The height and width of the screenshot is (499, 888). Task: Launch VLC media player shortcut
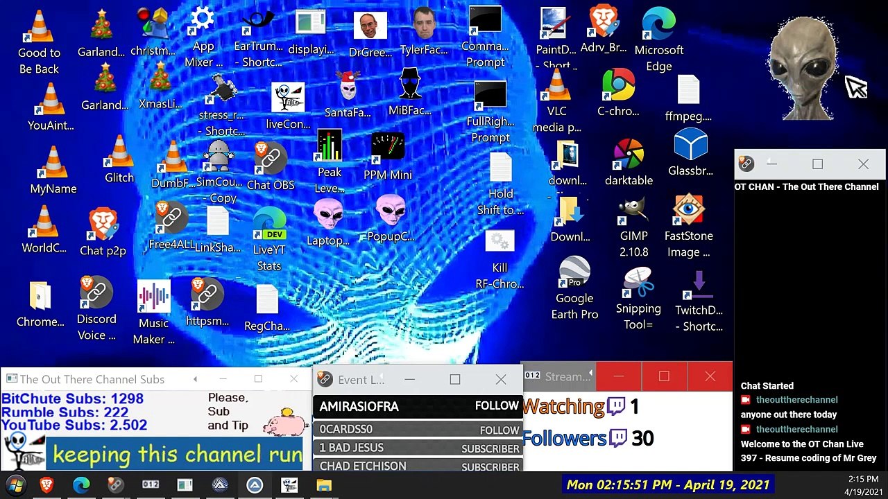557,101
